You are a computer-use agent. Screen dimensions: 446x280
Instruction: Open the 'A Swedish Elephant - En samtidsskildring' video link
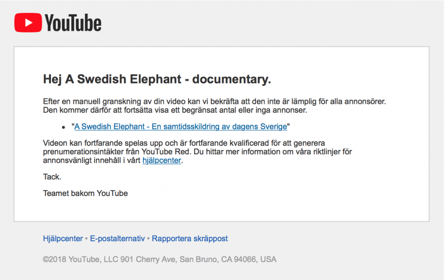point(181,127)
